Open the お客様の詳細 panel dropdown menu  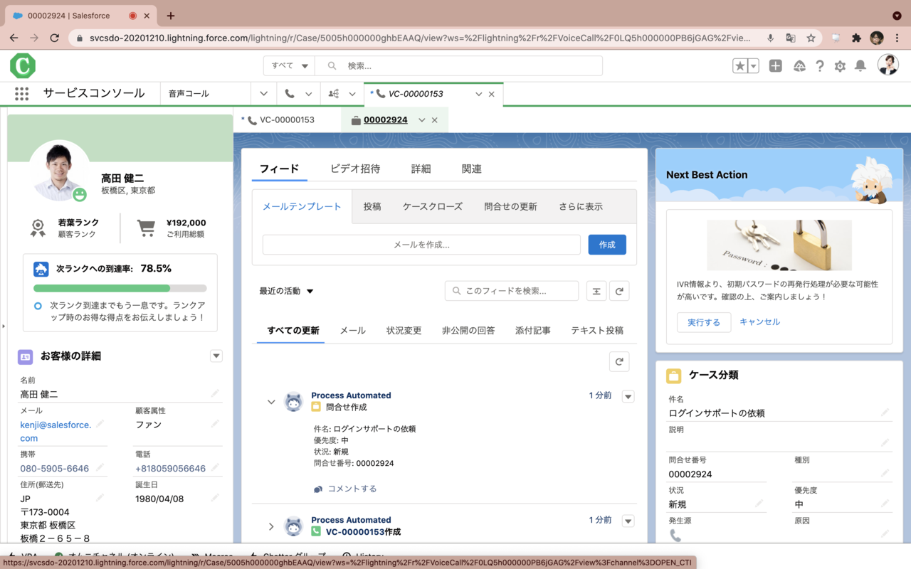(x=216, y=356)
